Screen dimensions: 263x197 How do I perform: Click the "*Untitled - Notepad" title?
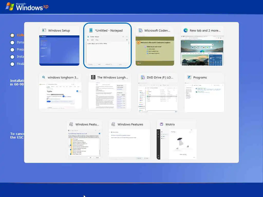tap(109, 31)
